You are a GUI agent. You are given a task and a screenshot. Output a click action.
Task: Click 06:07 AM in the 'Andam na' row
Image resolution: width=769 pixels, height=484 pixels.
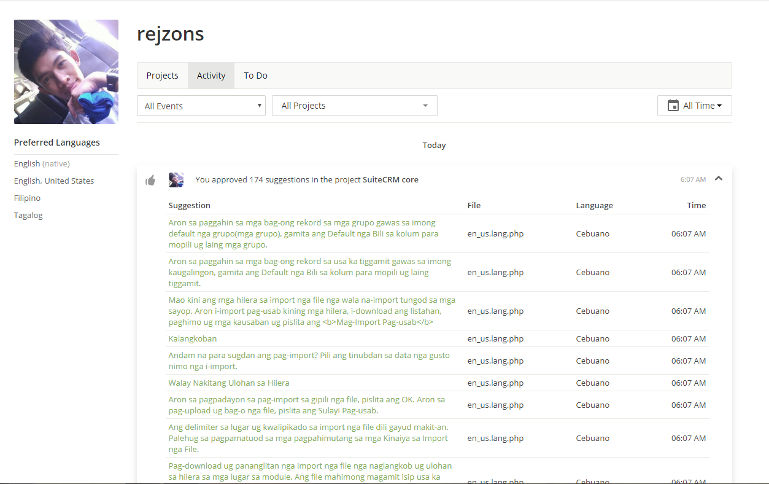(x=689, y=361)
